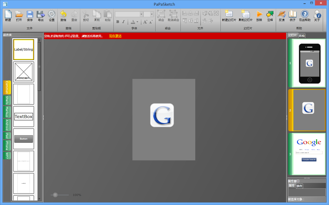Align selected objects to the bottom

[x=196, y=20]
